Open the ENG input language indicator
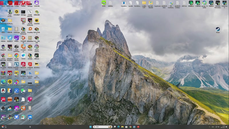This screenshot has width=229, height=129. (x=213, y=127)
